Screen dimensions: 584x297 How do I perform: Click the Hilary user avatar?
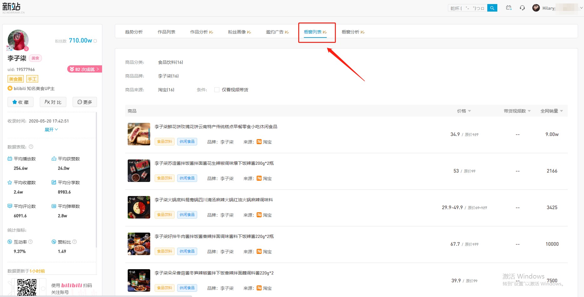click(x=536, y=8)
